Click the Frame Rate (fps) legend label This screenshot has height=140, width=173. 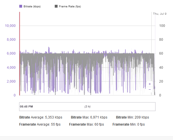69,6
